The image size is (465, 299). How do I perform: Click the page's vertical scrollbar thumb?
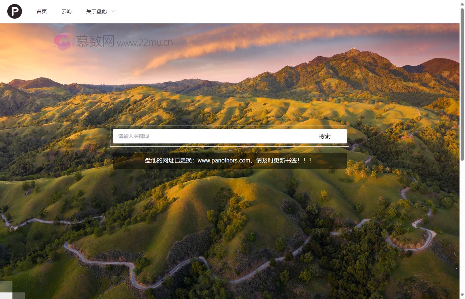coord(462,84)
